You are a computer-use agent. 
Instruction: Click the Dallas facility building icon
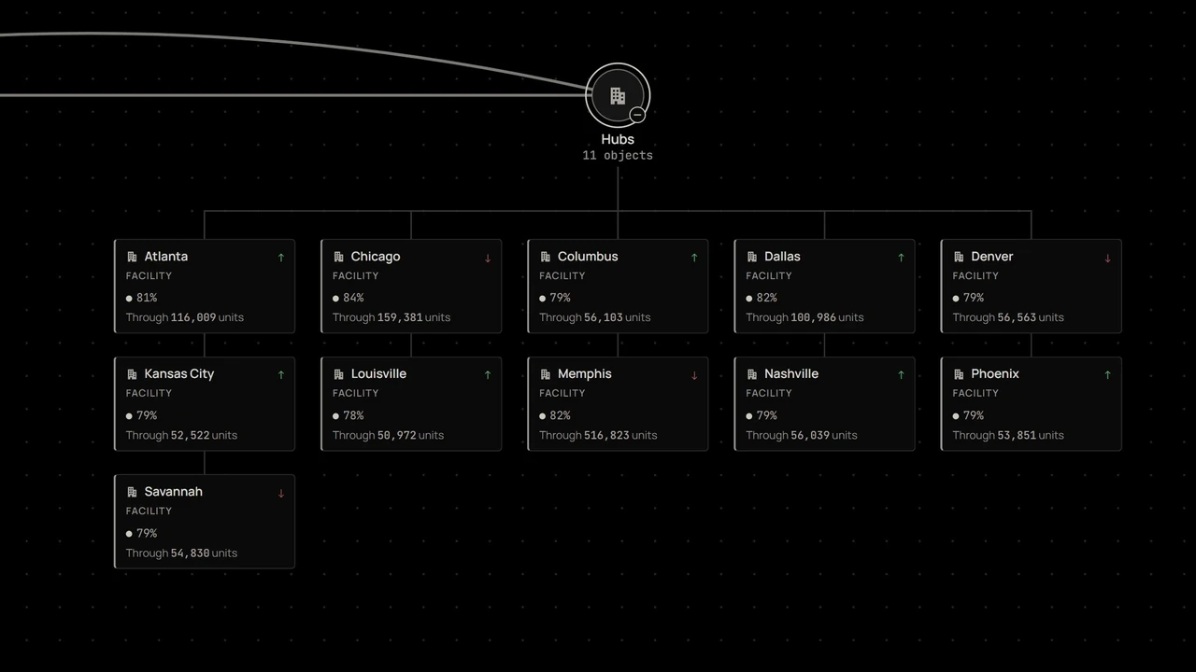tap(751, 257)
